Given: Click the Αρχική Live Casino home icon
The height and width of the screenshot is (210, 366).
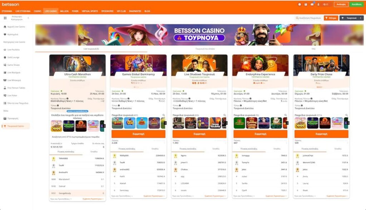Looking at the screenshot, I should click(5, 27).
